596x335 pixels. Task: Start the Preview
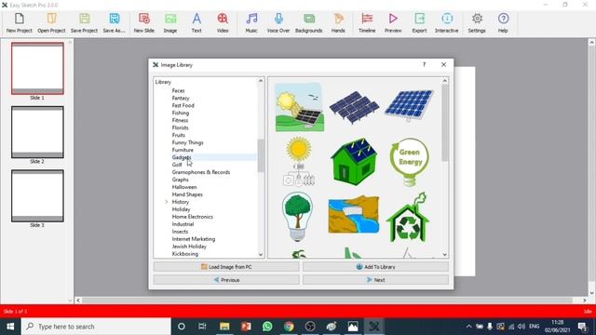pyautogui.click(x=393, y=22)
